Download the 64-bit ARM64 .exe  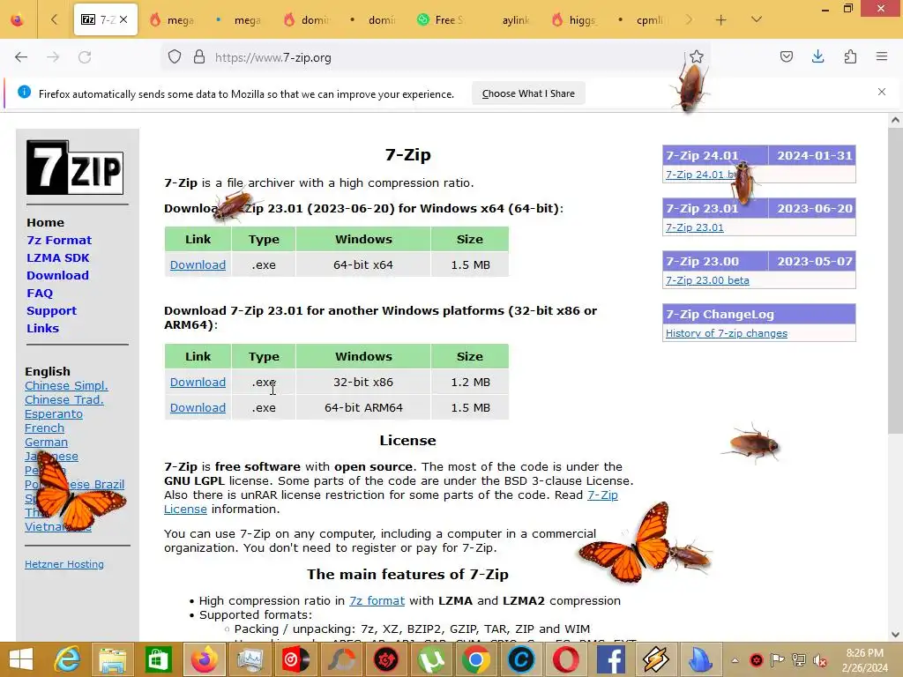(x=198, y=407)
